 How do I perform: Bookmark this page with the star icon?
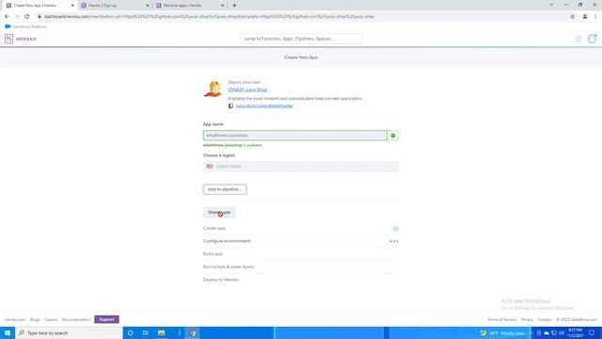point(573,17)
